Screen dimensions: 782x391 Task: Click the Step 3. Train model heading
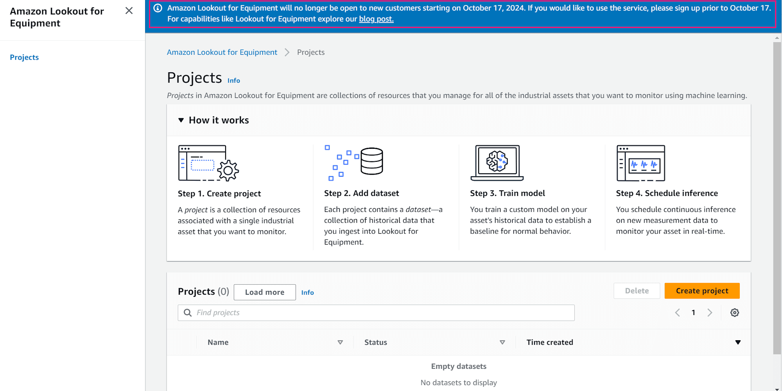[508, 193]
